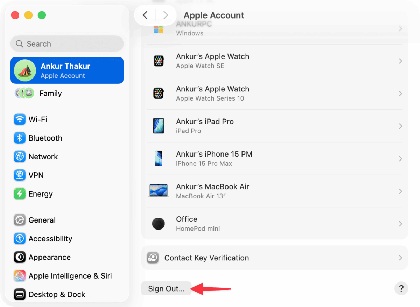Viewport: 420px width, 307px height.
Task: Go back with the left arrow
Action: [145, 15]
